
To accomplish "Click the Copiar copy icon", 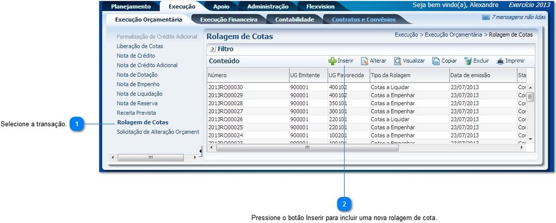I will (x=436, y=61).
